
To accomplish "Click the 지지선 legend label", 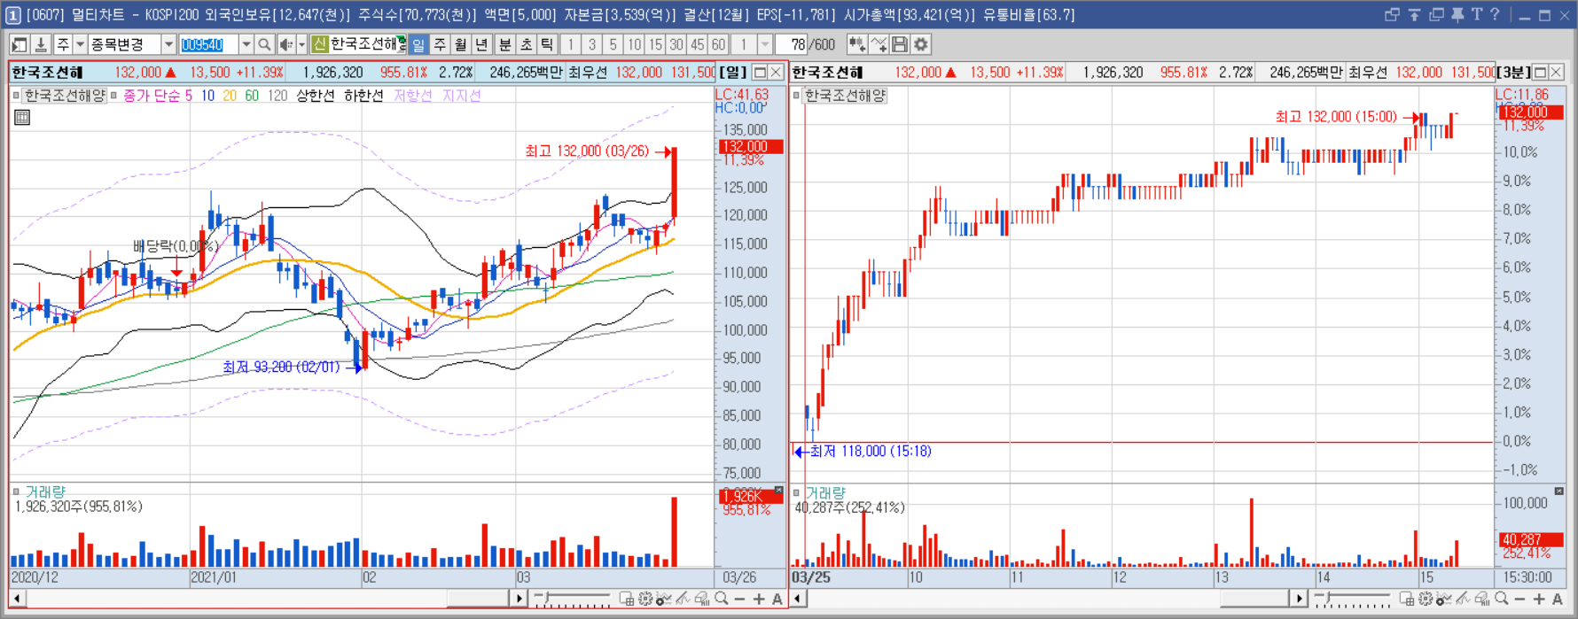I will (x=462, y=96).
